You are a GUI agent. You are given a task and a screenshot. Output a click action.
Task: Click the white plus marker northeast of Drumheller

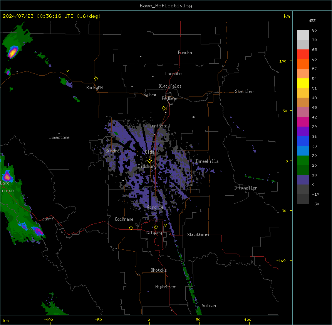pos(236,145)
